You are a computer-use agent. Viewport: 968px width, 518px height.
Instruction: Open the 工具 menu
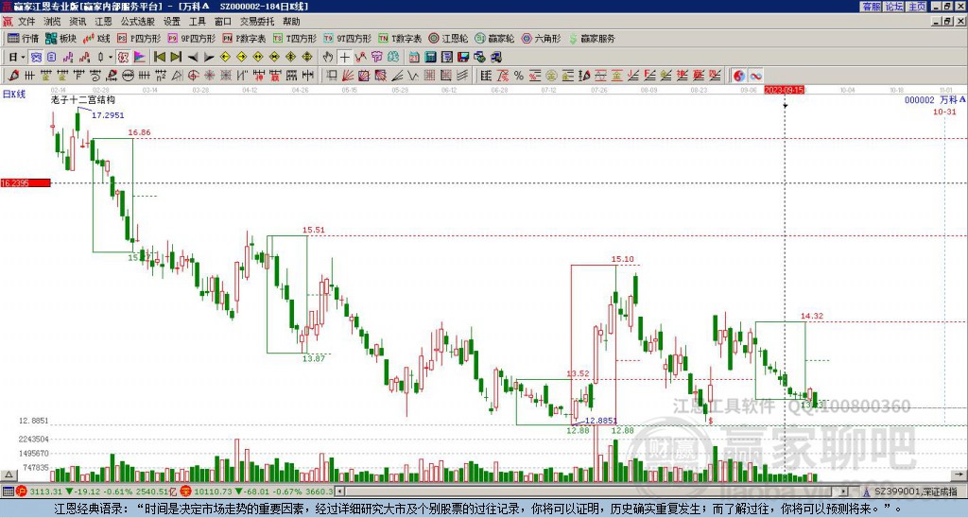pos(198,22)
